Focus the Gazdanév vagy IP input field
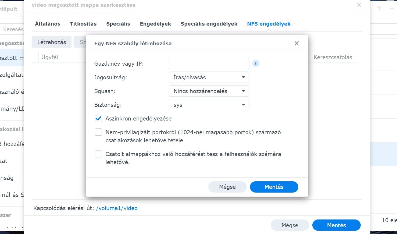This screenshot has width=397, height=234. (209, 63)
